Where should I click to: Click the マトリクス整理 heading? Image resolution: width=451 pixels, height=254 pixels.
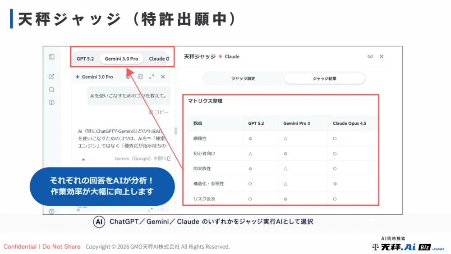click(x=205, y=101)
